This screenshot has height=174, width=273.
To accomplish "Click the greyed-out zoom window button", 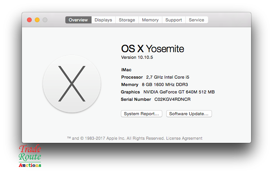I will coord(45,20).
